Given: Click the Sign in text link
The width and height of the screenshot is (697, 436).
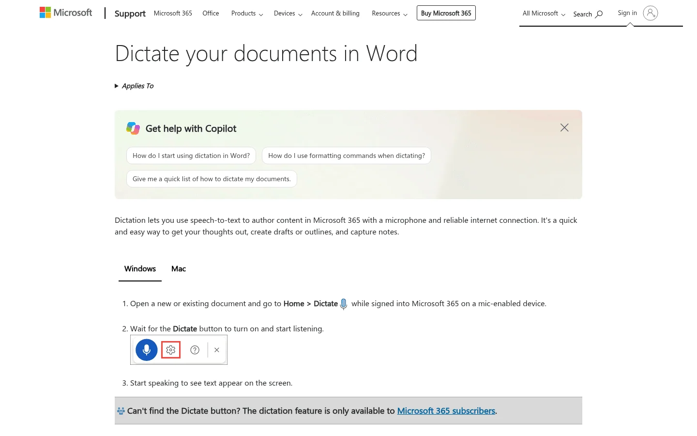Looking at the screenshot, I should pos(627,13).
